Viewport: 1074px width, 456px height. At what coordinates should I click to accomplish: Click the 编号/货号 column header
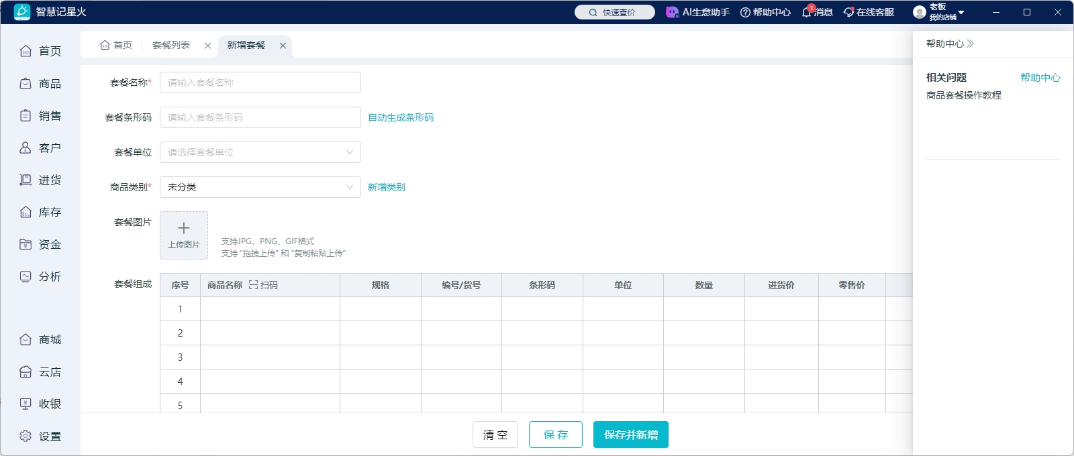[461, 285]
